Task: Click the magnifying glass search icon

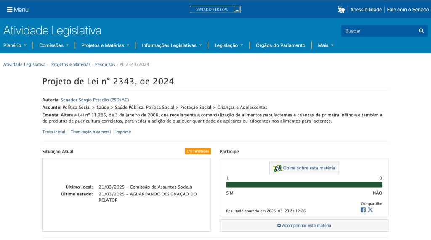Action: (x=421, y=31)
